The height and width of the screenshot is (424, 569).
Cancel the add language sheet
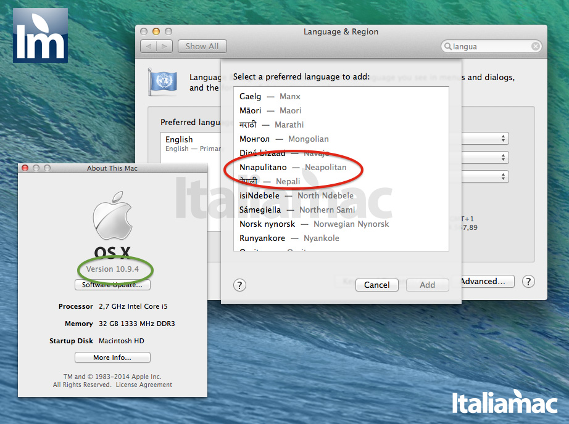click(x=376, y=285)
